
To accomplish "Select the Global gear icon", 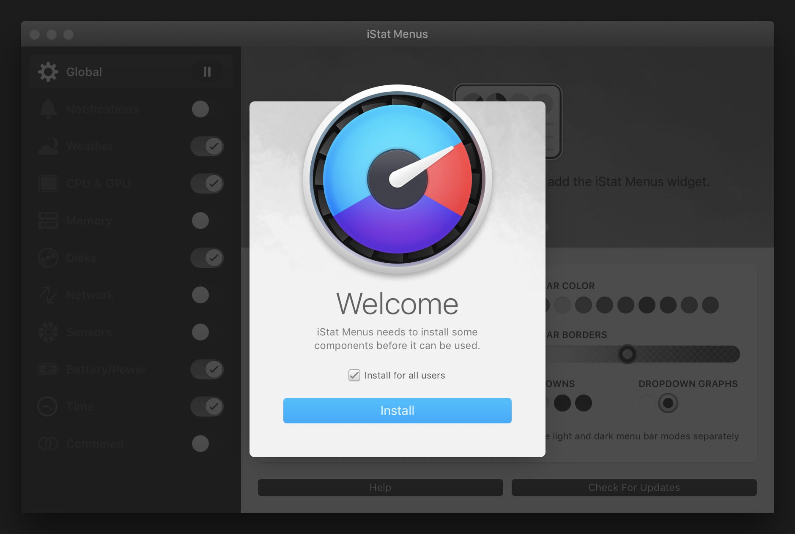I will click(48, 72).
